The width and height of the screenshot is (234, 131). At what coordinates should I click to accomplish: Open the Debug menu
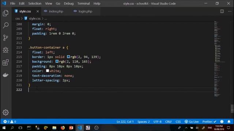pos(69,3)
